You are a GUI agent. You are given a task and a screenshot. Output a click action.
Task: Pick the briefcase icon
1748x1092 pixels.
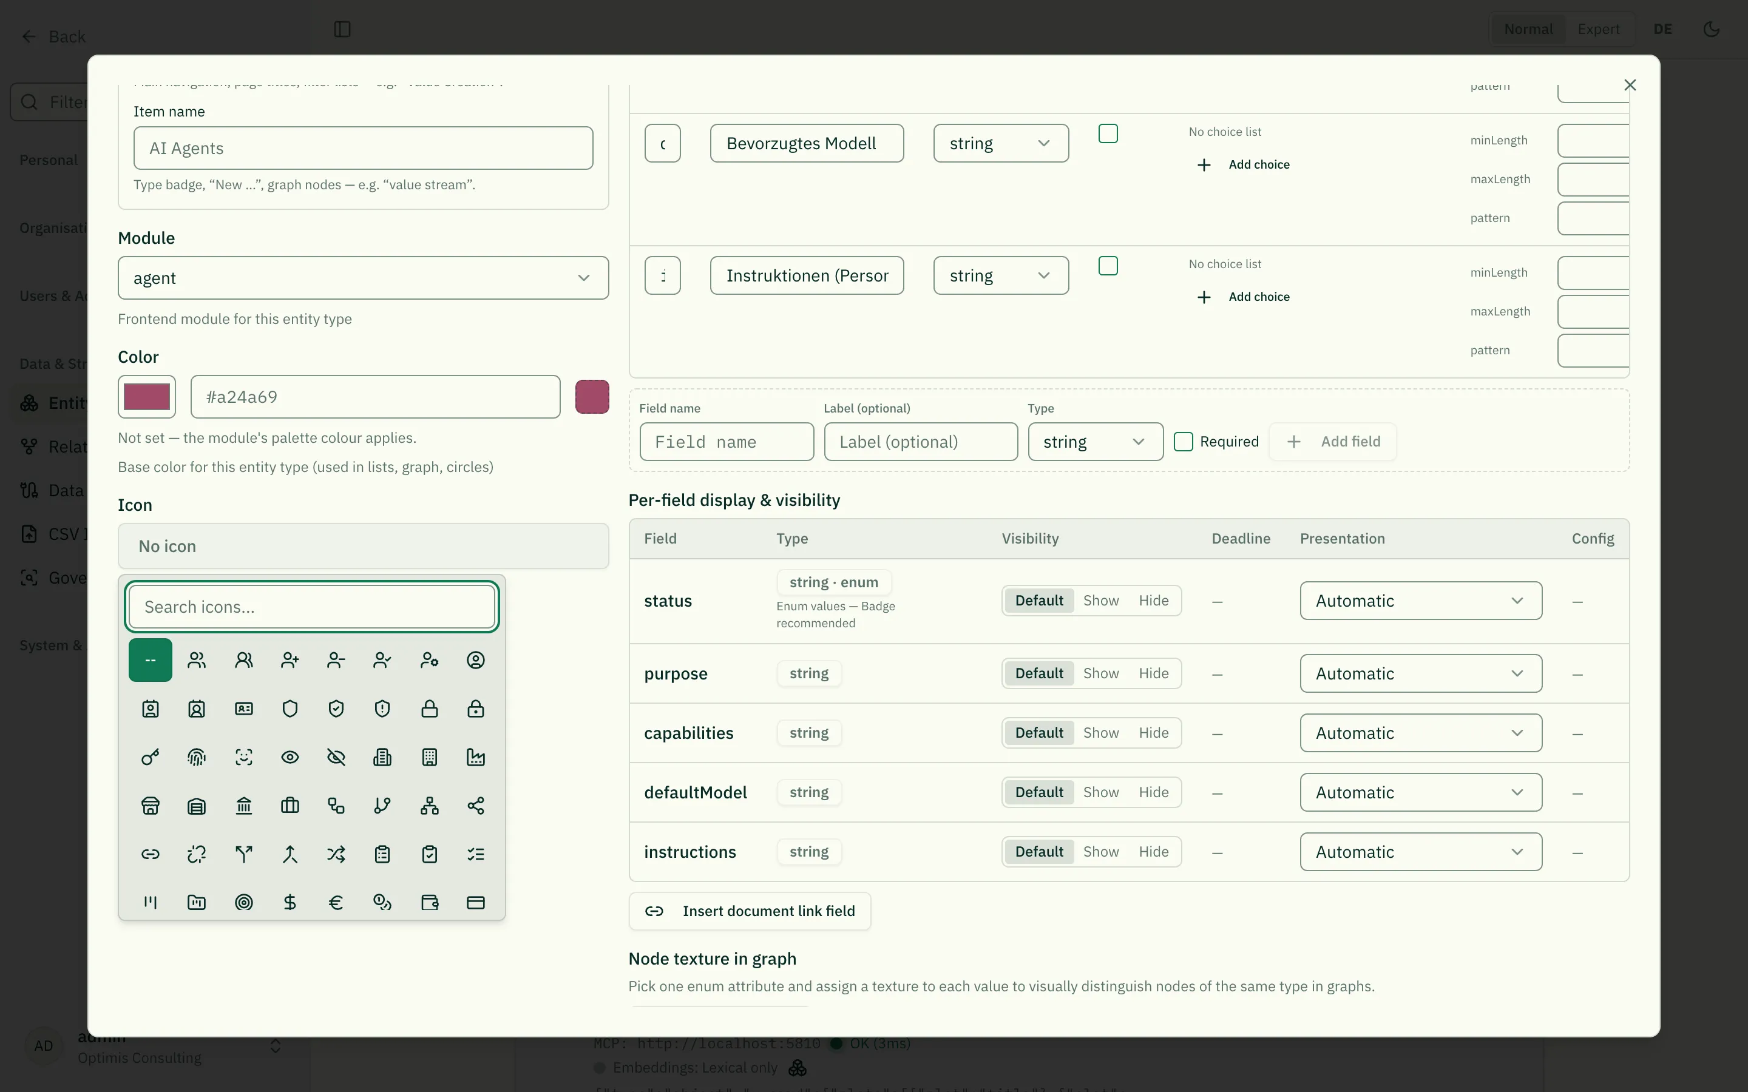pos(290,805)
